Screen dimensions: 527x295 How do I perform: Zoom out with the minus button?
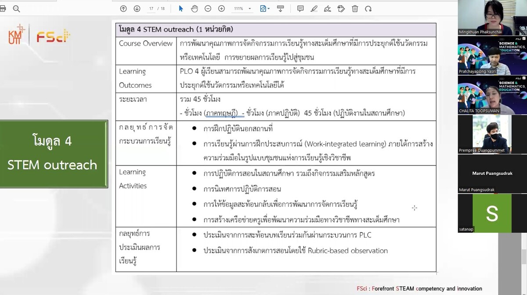click(208, 8)
